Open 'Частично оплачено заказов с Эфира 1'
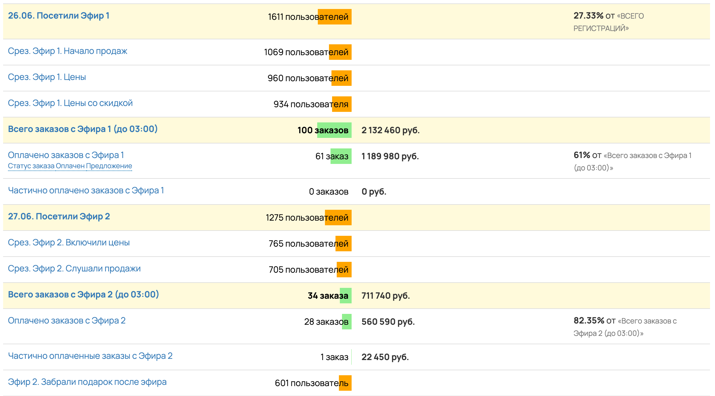The image size is (715, 396). click(86, 191)
